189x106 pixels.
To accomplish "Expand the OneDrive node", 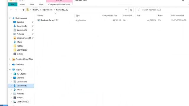I will click(10, 64).
